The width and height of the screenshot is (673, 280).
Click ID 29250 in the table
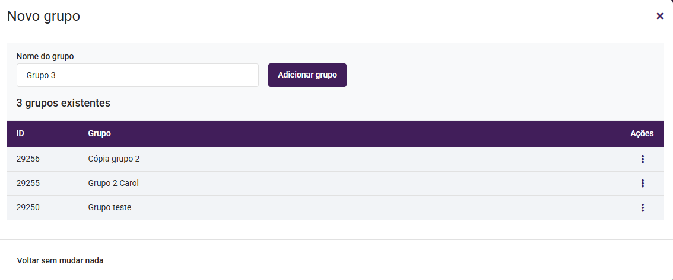pos(28,208)
